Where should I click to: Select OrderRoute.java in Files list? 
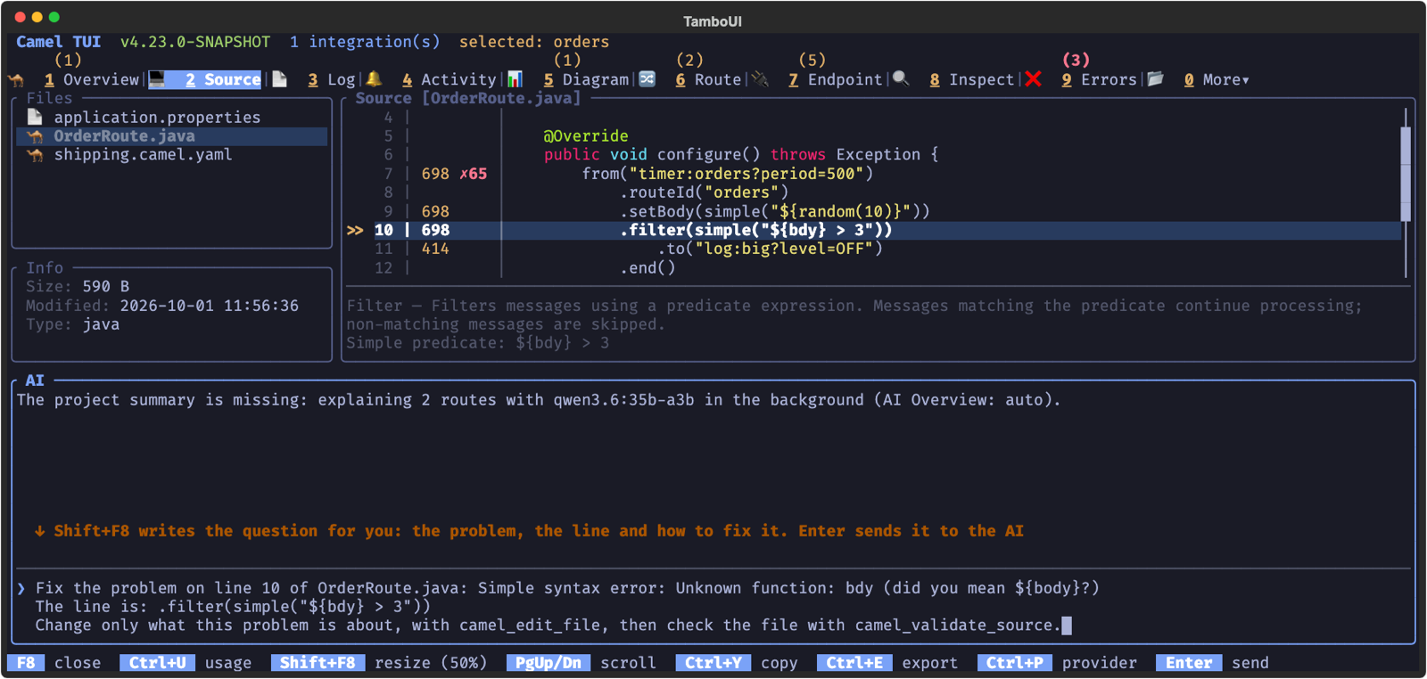(x=172, y=136)
